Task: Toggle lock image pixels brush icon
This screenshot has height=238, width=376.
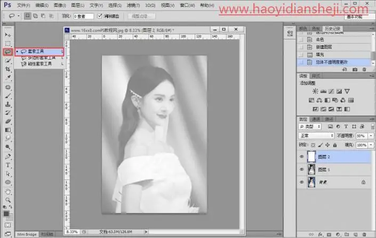Action: (321, 145)
